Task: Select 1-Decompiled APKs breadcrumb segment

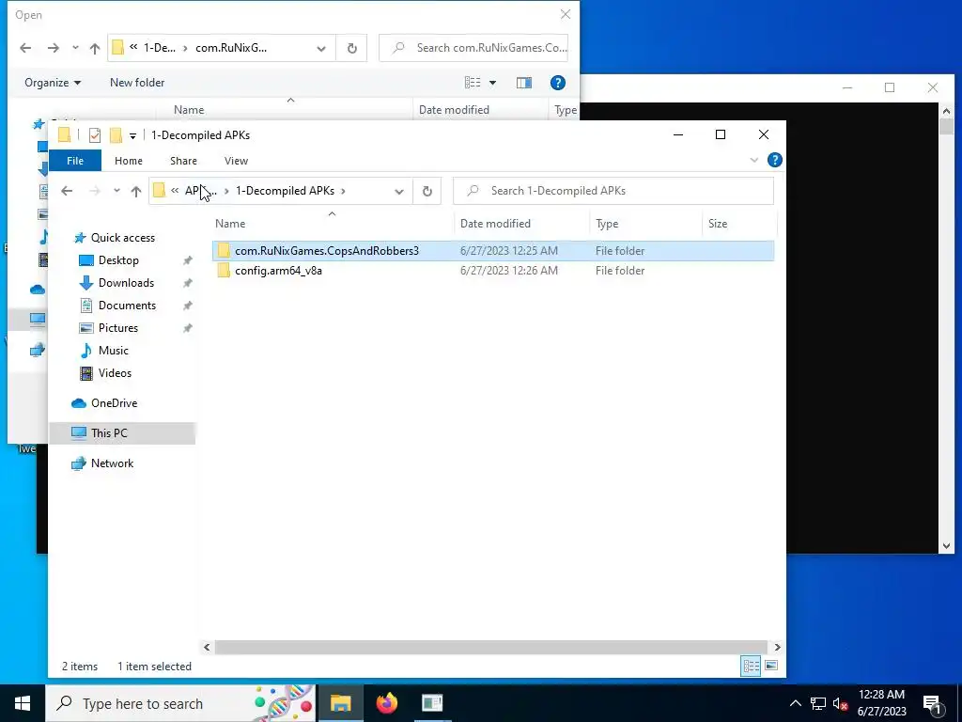Action: 286,191
